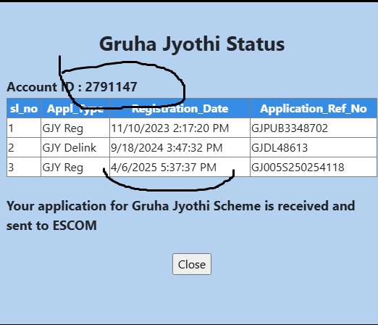Click the Appl_Type column header

(75, 109)
